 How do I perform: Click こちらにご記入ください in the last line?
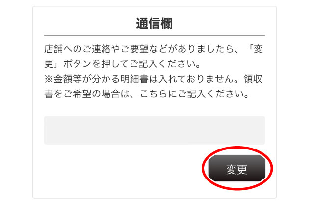pyautogui.click(x=194, y=94)
